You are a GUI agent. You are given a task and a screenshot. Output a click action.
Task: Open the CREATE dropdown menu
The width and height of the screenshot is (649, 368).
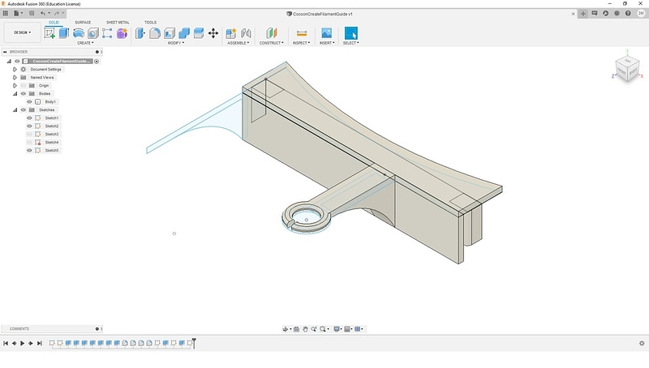pyautogui.click(x=85, y=43)
